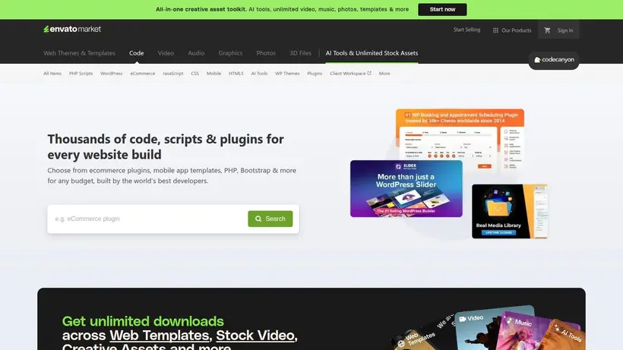623x350 pixels.
Task: Click the green Search button
Action: pos(270,219)
